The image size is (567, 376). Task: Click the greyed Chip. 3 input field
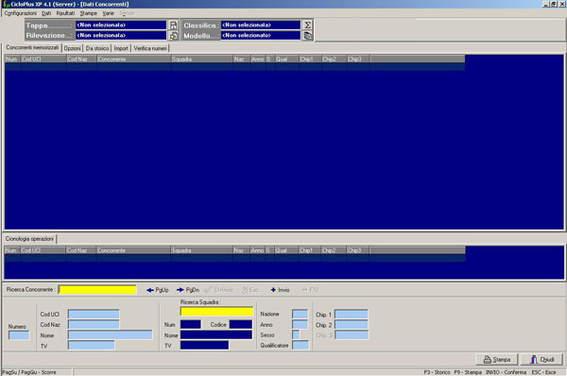(352, 335)
